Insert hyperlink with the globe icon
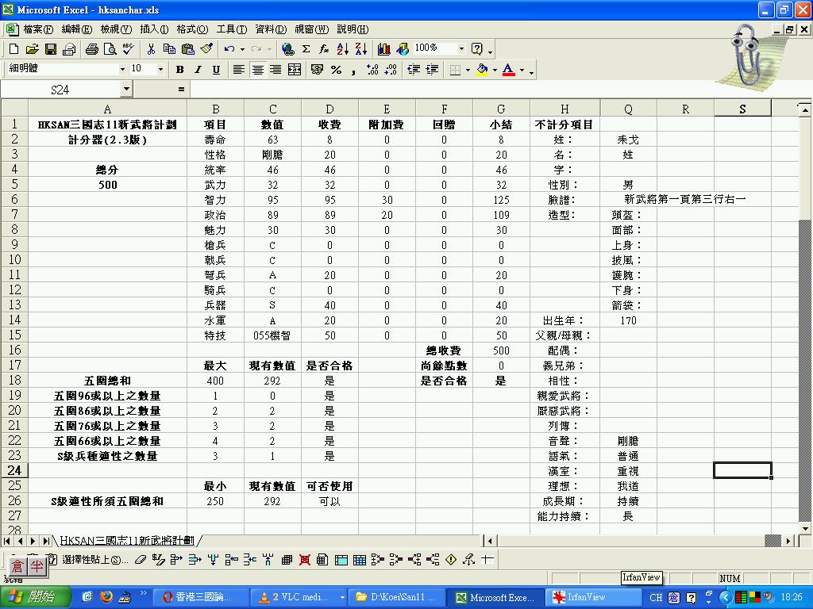The width and height of the screenshot is (813, 609). click(x=287, y=49)
